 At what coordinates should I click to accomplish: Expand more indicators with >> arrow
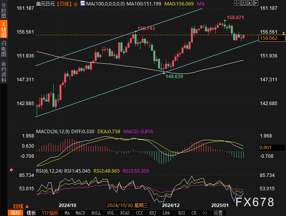(x=205, y=213)
